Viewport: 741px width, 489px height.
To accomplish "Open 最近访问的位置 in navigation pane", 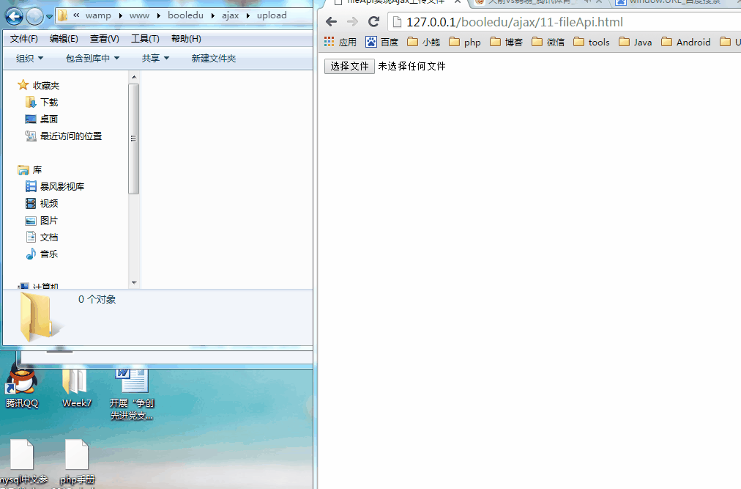I will coord(63,136).
